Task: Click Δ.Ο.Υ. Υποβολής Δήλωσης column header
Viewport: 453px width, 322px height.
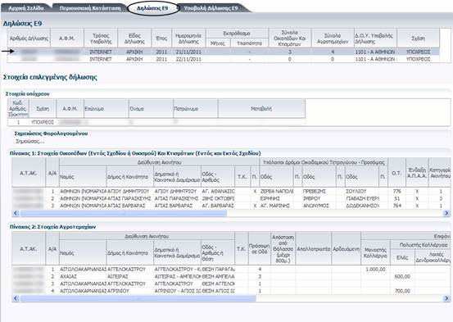Action: pos(375,38)
